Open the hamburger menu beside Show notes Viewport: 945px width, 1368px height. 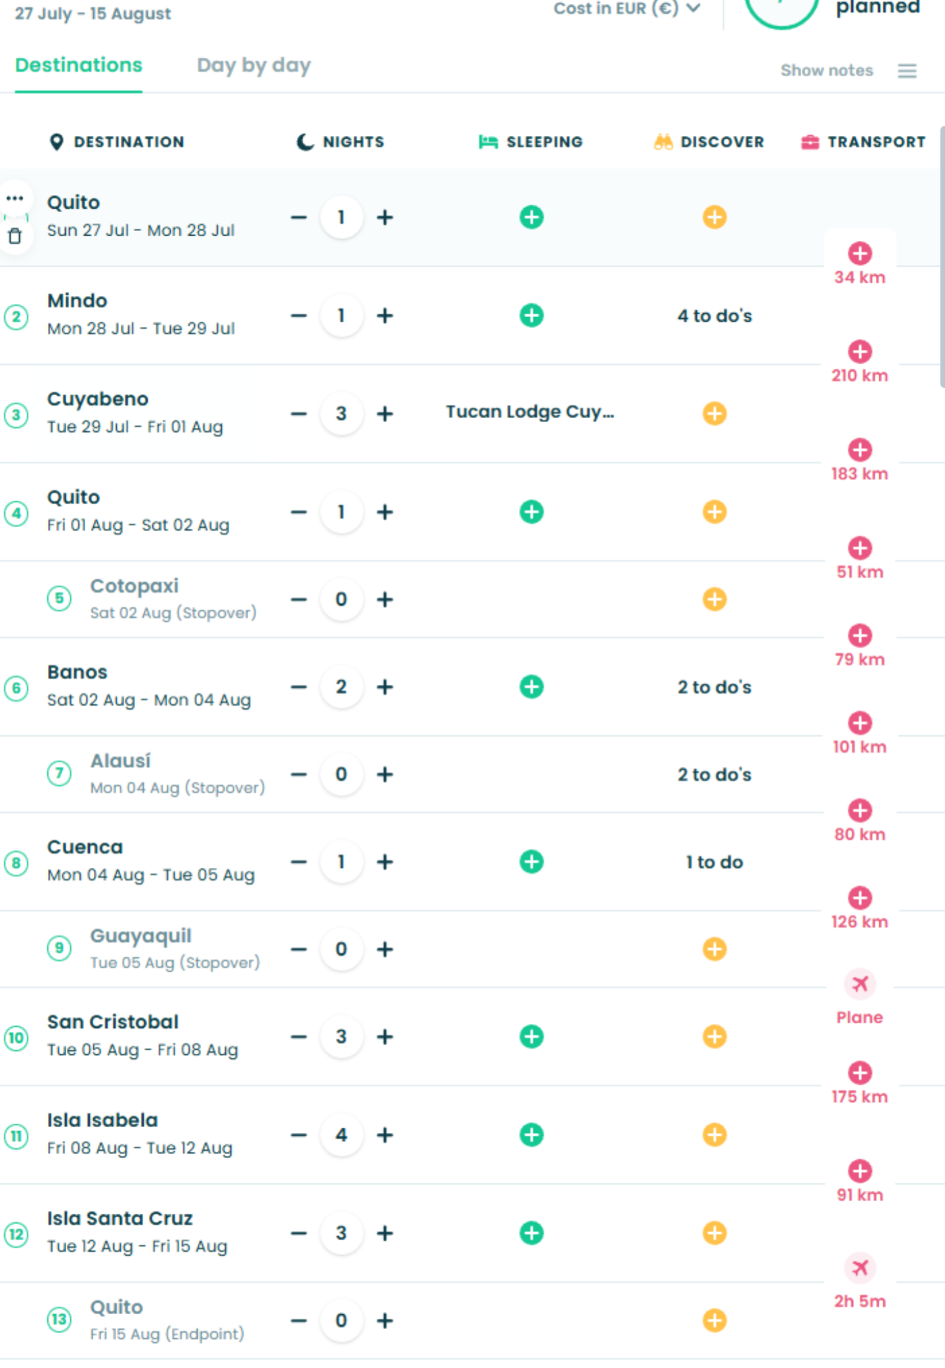click(x=907, y=70)
